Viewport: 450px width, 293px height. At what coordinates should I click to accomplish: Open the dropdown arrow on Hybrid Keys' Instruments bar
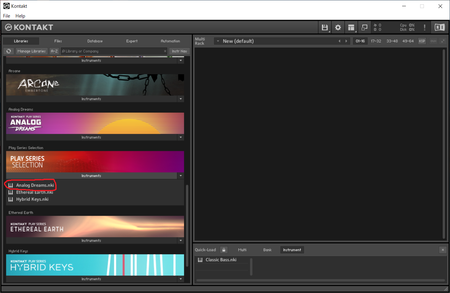pyautogui.click(x=181, y=279)
